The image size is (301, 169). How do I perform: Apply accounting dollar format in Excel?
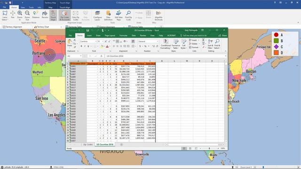point(140,46)
